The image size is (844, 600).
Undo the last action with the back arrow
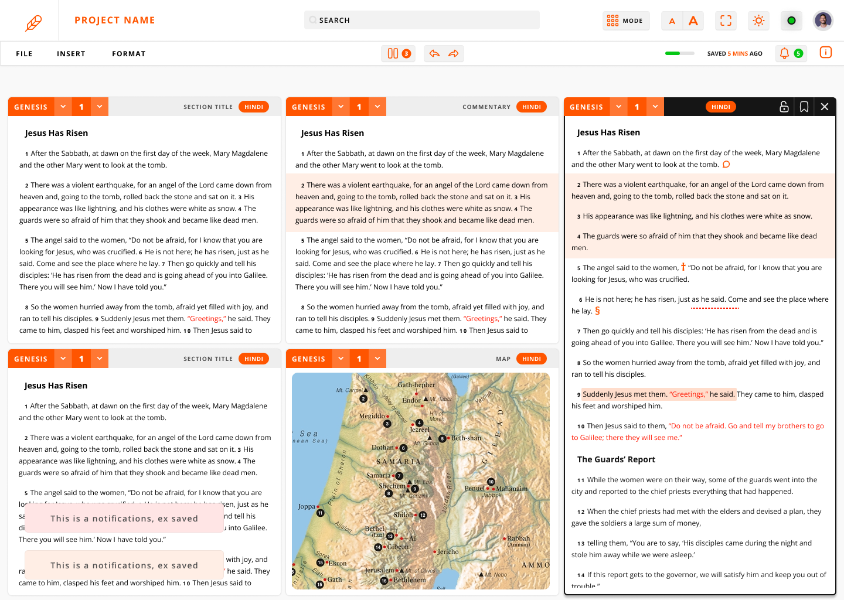point(434,53)
